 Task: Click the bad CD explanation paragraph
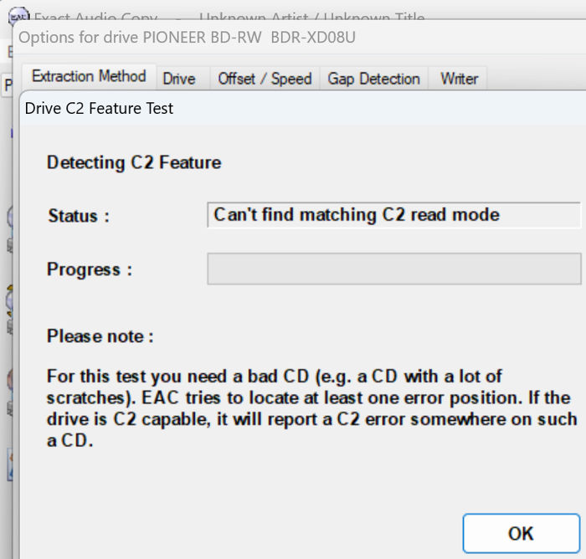[x=311, y=408]
